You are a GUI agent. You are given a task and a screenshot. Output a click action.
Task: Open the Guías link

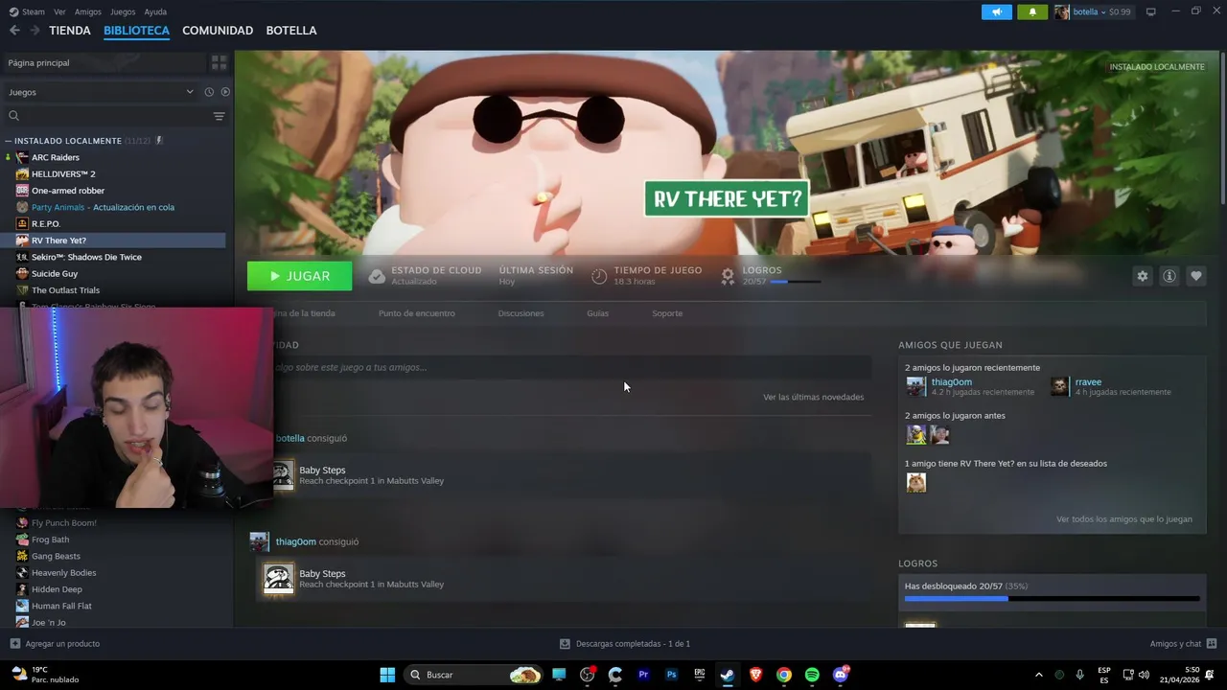click(597, 313)
